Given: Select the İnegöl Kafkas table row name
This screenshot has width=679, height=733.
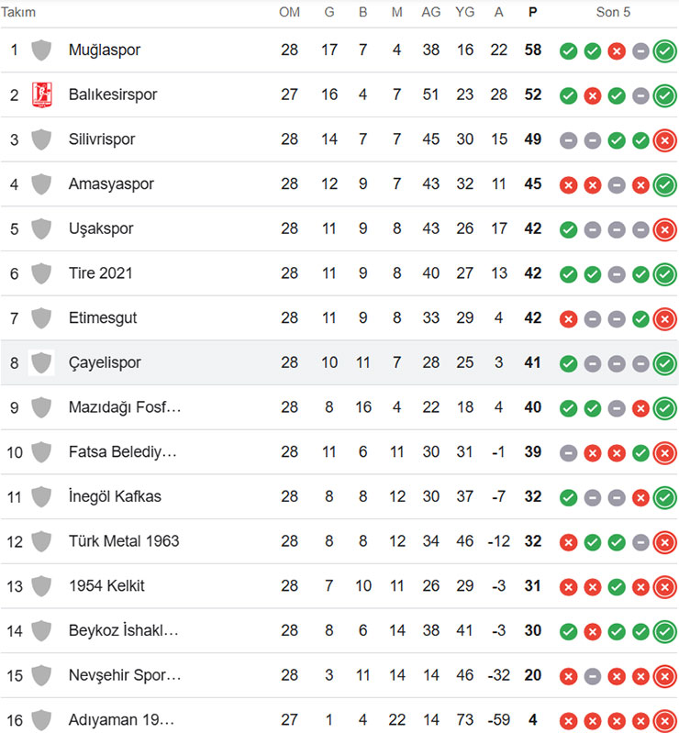Looking at the screenshot, I should [x=115, y=496].
